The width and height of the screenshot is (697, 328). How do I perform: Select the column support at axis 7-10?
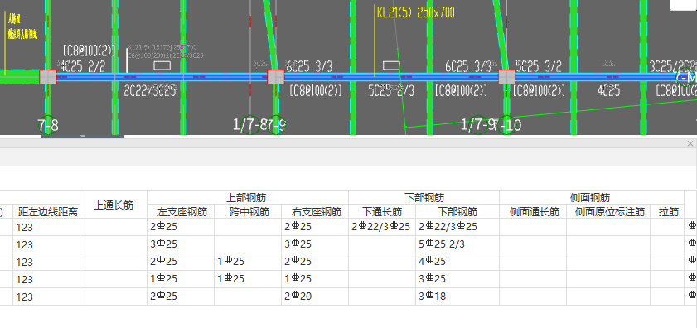[506, 77]
